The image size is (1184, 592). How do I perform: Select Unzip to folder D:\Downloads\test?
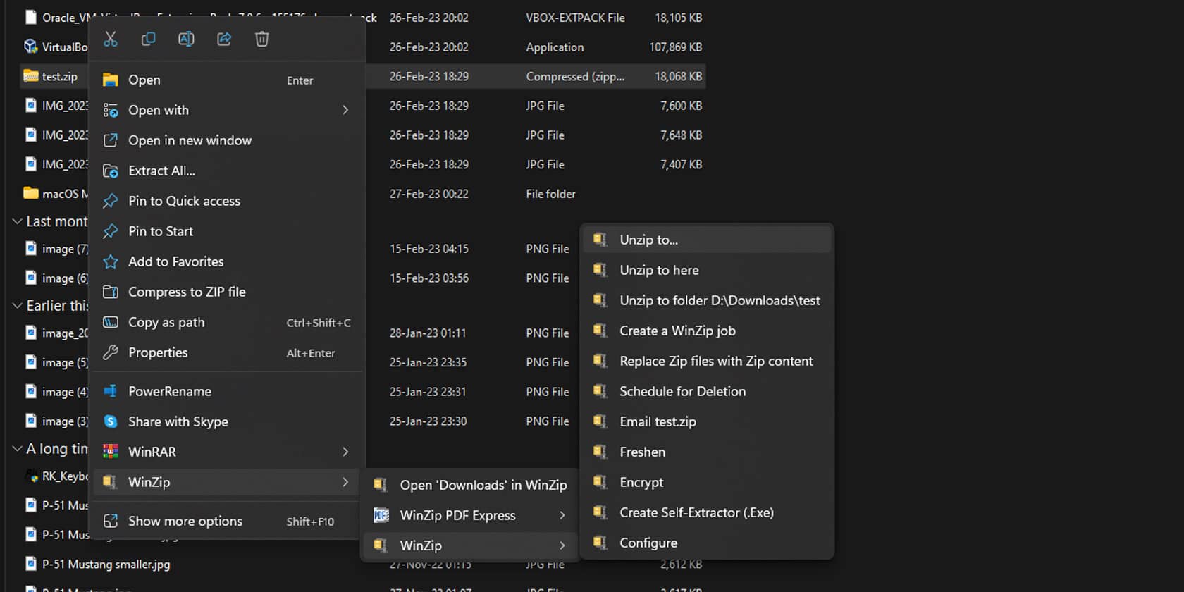[707, 300]
